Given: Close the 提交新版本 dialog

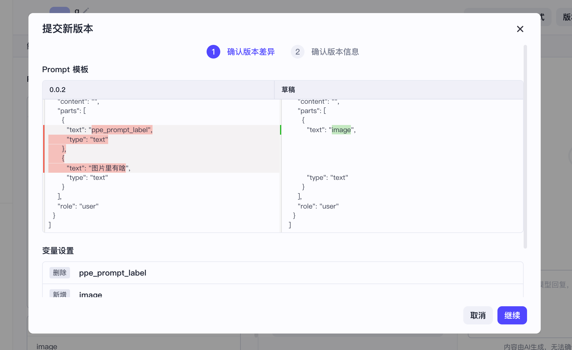Looking at the screenshot, I should tap(520, 29).
